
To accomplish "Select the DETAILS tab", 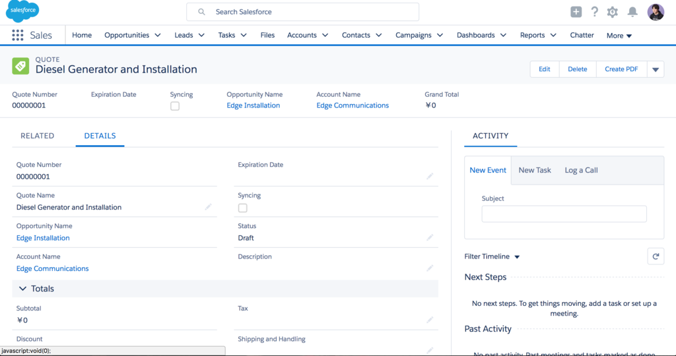I will [x=100, y=136].
